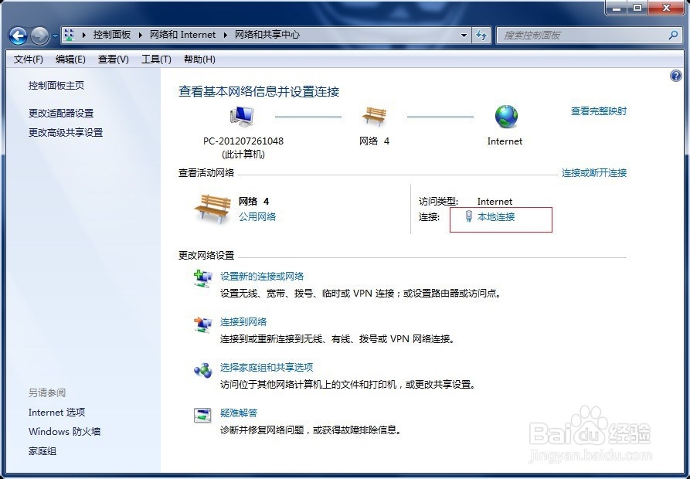Click the refresh icon next to address bar
Image resolution: width=690 pixels, height=479 pixels.
tap(481, 35)
